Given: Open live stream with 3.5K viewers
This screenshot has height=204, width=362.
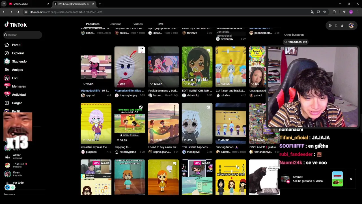Looking at the screenshot, I should [x=96, y=177].
